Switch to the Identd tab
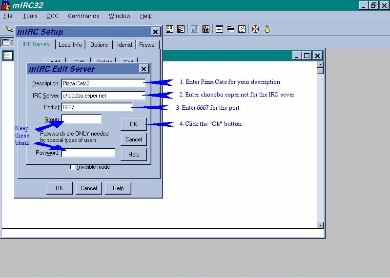 (x=124, y=45)
